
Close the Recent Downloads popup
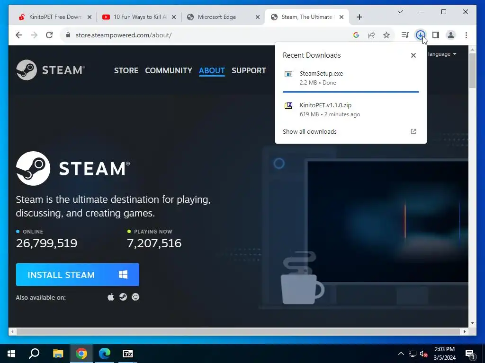click(413, 55)
